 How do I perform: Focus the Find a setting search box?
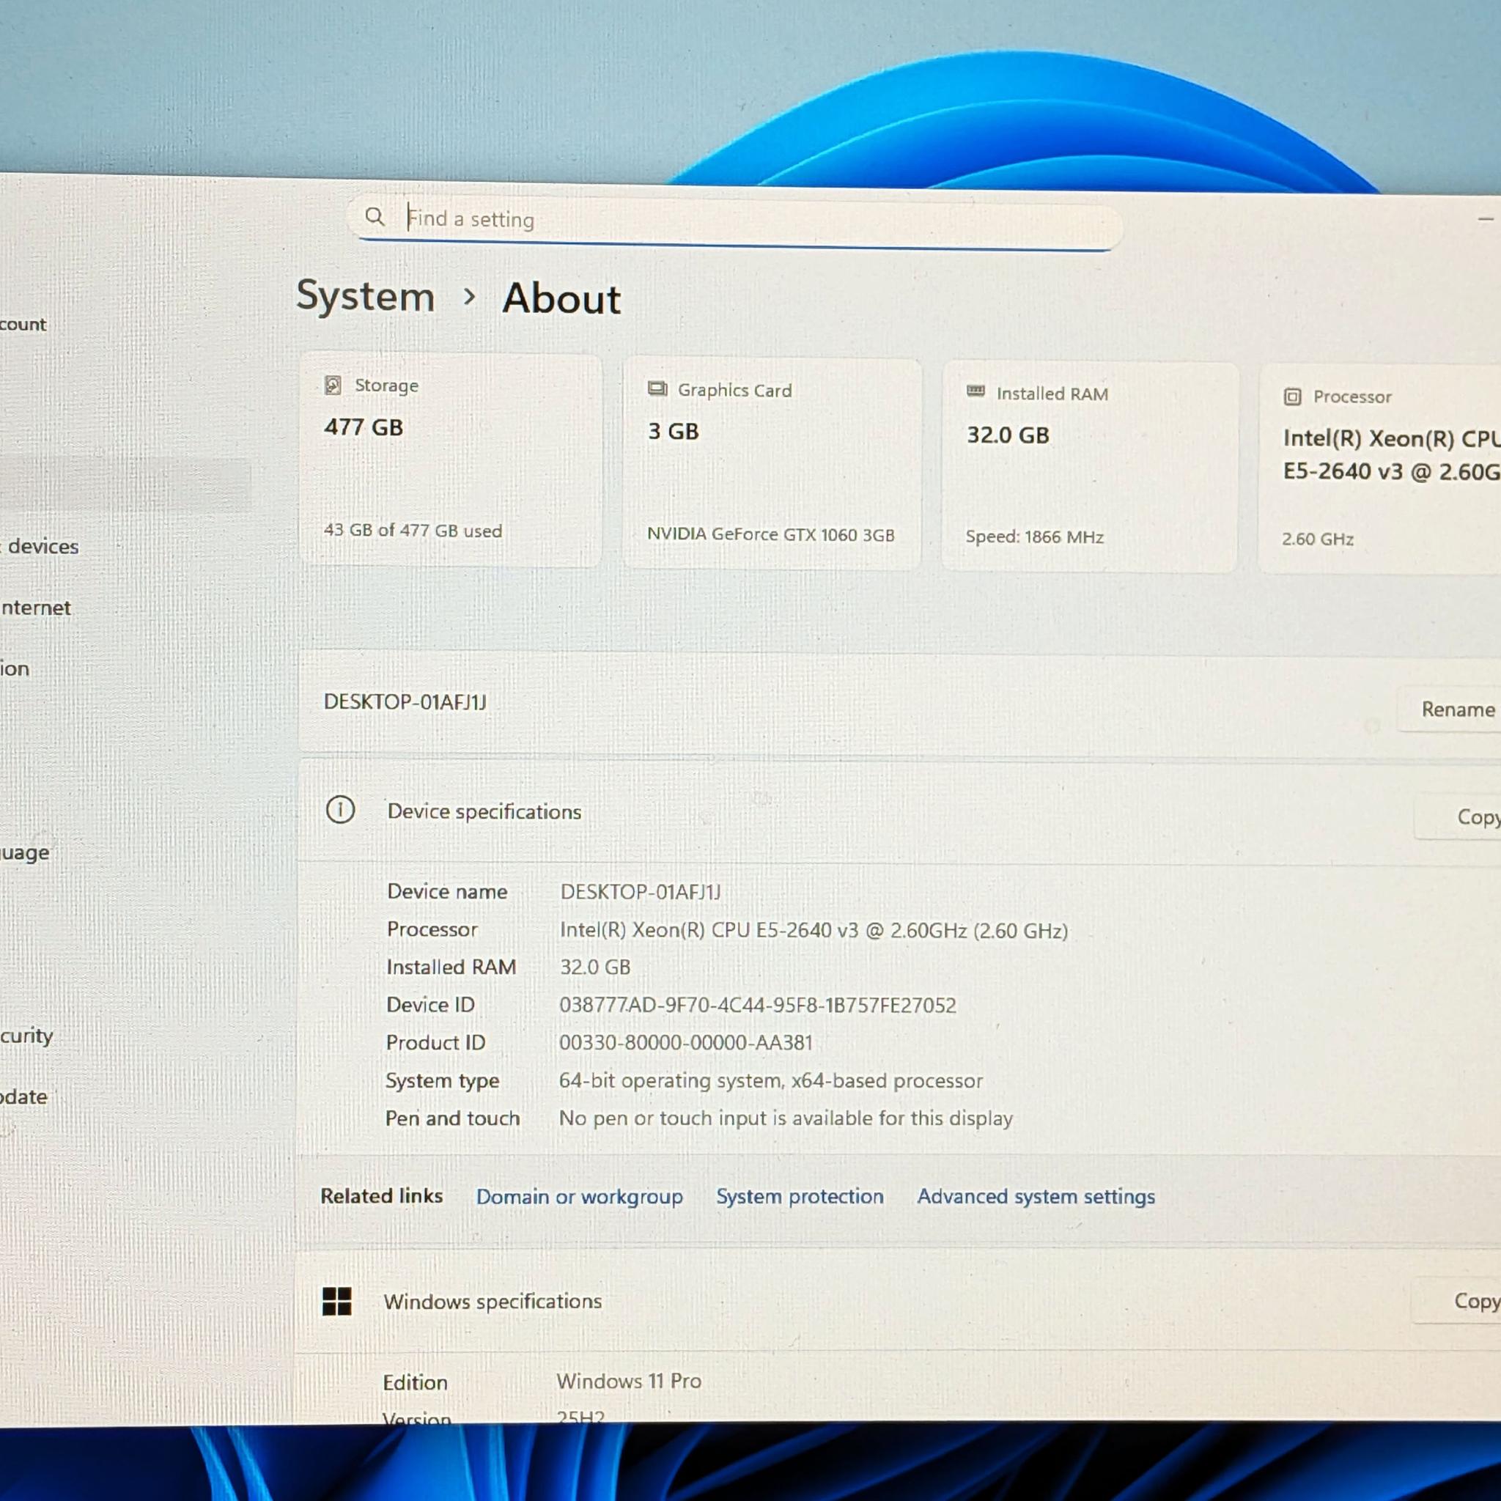coord(736,221)
